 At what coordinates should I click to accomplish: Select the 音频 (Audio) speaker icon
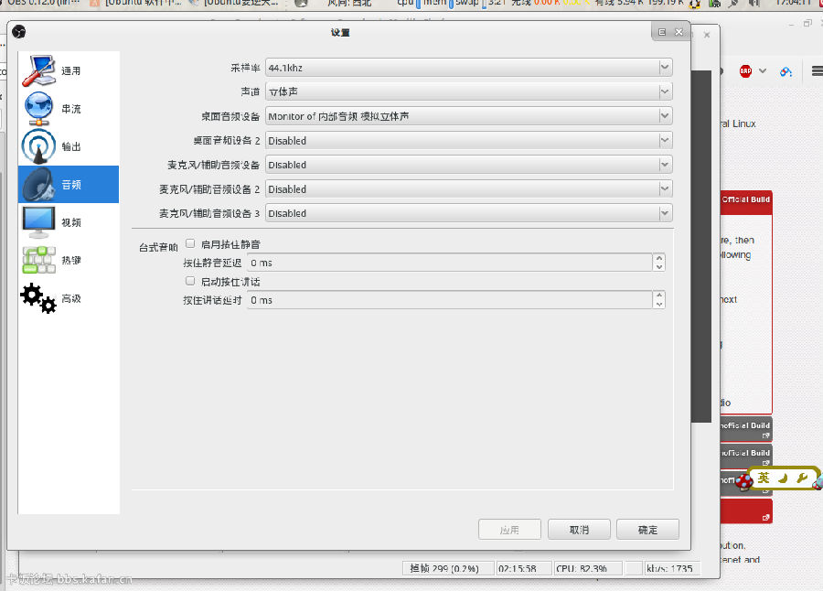click(x=39, y=185)
